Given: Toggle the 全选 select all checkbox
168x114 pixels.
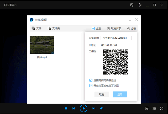Looking at the screenshot, I should [x=96, y=29].
